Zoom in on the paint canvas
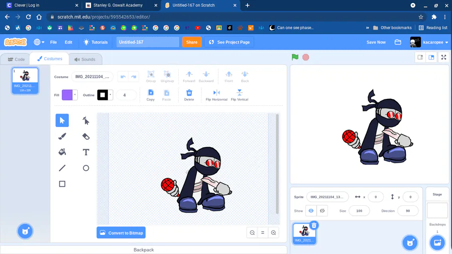This screenshot has width=452, height=254. tap(273, 233)
